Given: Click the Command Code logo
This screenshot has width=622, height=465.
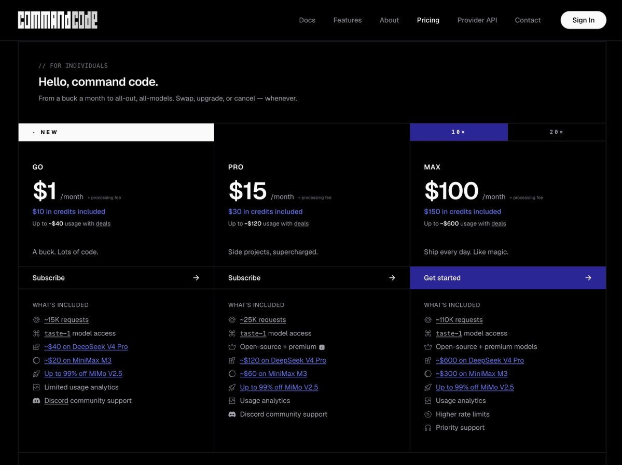Looking at the screenshot, I should click(58, 20).
